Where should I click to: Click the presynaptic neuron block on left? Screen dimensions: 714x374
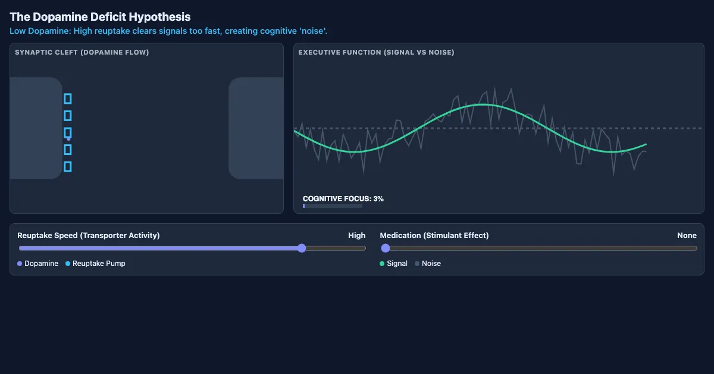(x=36, y=128)
